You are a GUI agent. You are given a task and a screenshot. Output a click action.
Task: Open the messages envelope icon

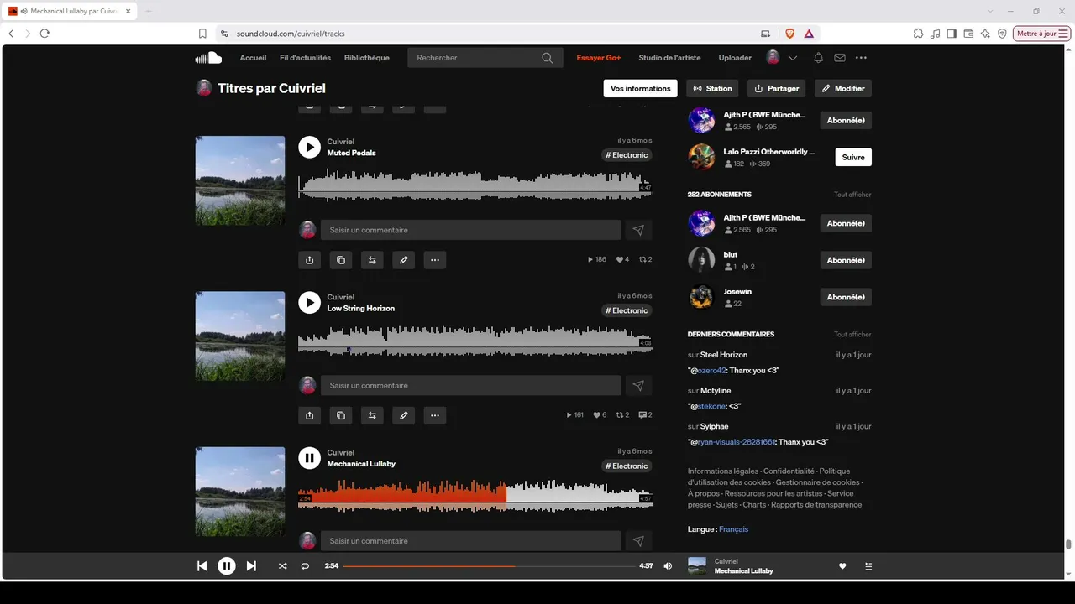pyautogui.click(x=840, y=58)
